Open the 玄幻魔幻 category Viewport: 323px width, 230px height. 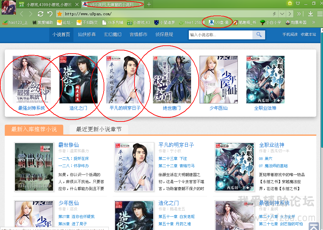pyautogui.click(x=113, y=35)
